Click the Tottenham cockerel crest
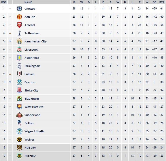The height and width of the screenshot is (161, 166). click(19, 33)
